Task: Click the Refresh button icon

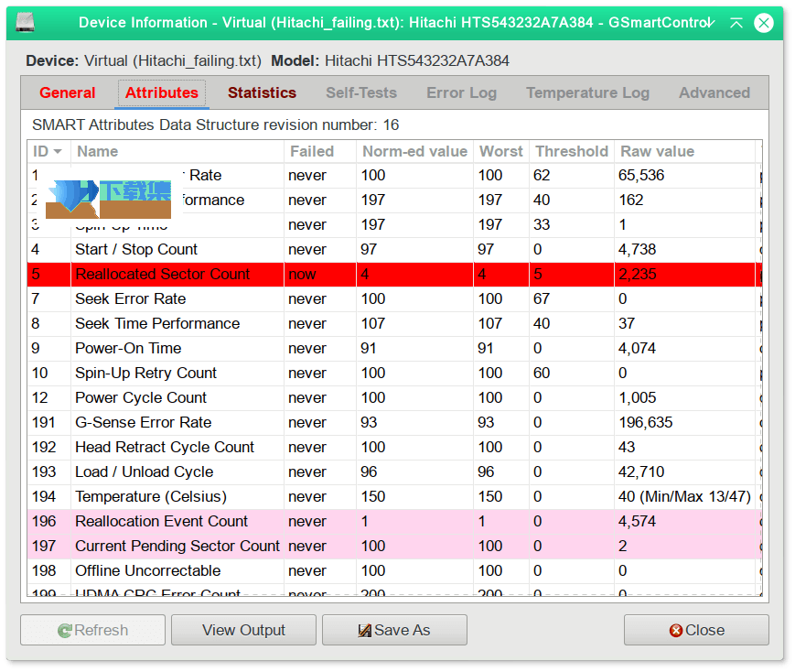Action: [x=64, y=631]
